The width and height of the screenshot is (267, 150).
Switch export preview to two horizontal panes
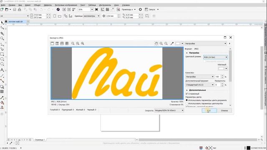pos(62,43)
